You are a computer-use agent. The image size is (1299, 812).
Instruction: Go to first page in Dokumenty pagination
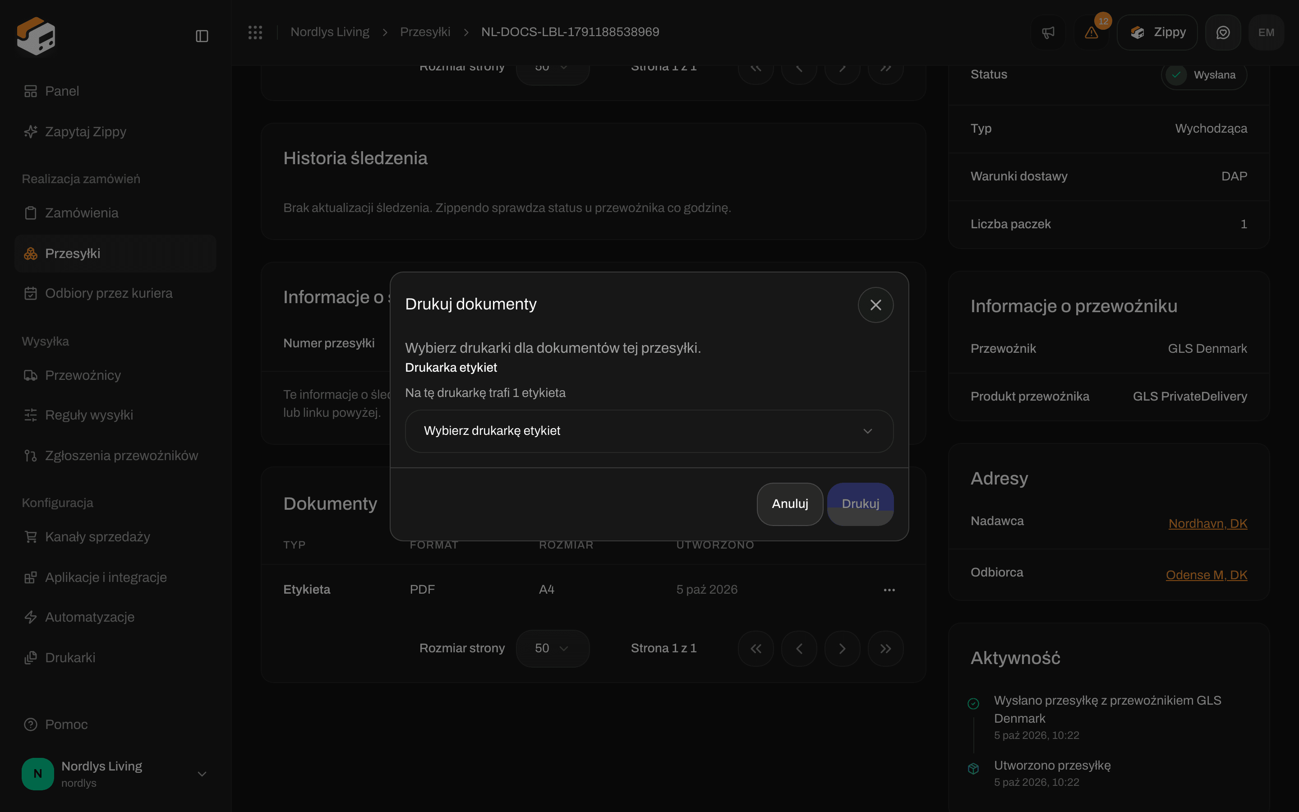point(756,649)
